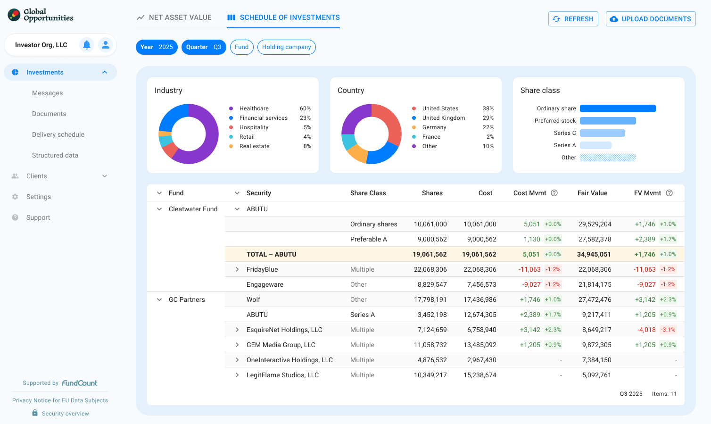Collapse the Investments sidebar section
The width and height of the screenshot is (711, 424).
(105, 72)
